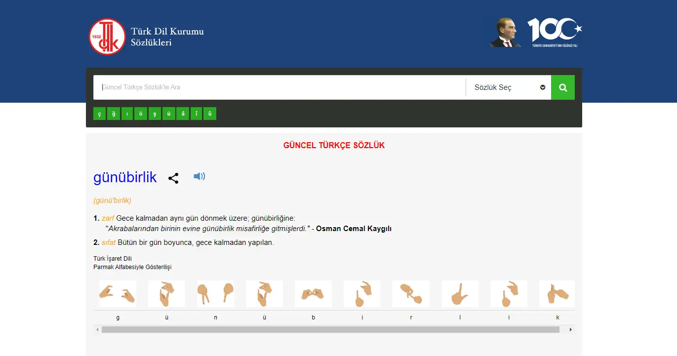This screenshot has width=677, height=356.
Task: Insert the dotless ı letter button
Action: [x=127, y=114]
